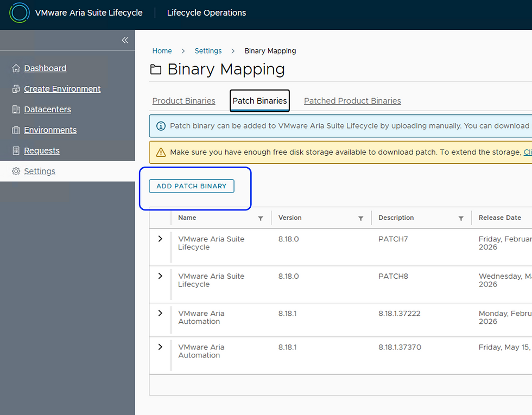This screenshot has height=415, width=532.
Task: Click the extend storage link in warning banner
Action: pyautogui.click(x=527, y=152)
